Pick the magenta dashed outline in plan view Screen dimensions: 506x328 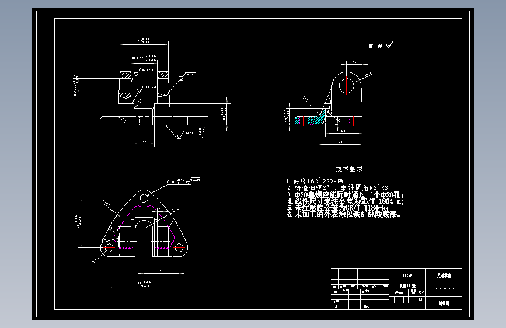(144, 227)
